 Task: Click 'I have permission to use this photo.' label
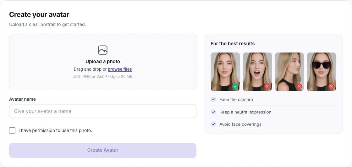55,131
